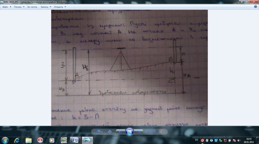The height and width of the screenshot is (144, 259).
Task: Minimize the Photo Viewer window
Action: pyautogui.click(x=242, y=2)
